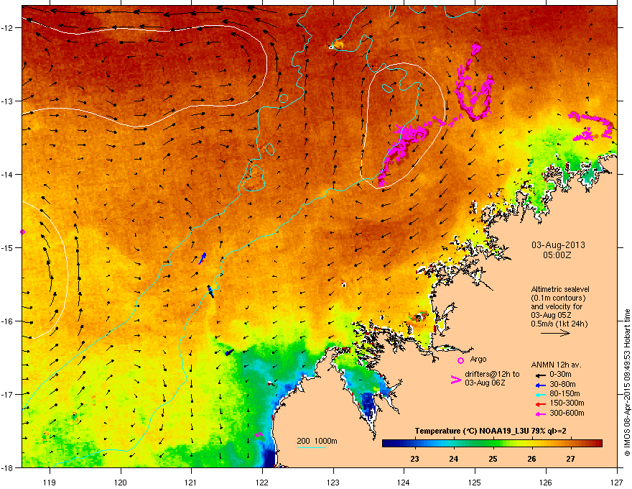632x489 pixels.
Task: Click the Argo float marker at the map's left edge
Action: [22, 232]
